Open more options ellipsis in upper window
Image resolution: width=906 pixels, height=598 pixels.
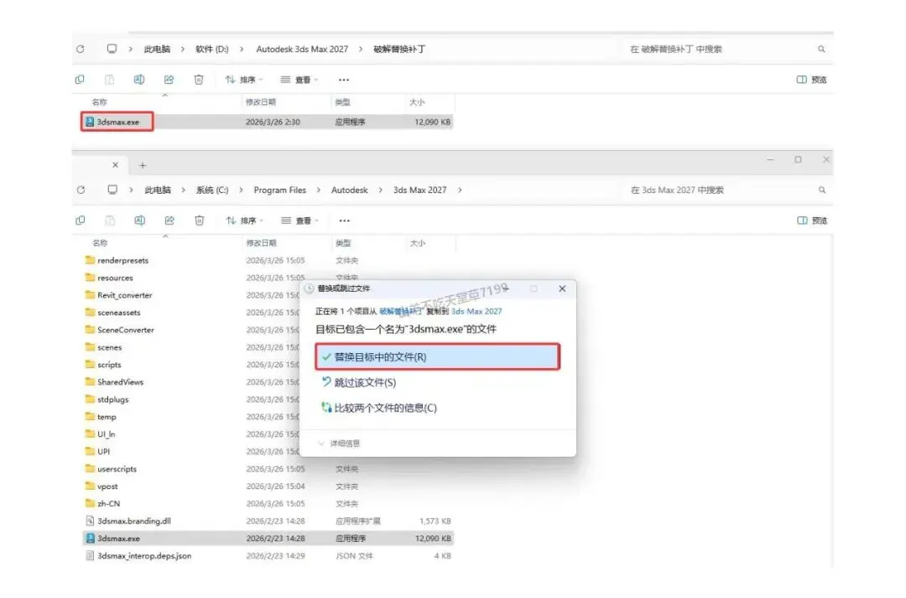[x=344, y=80]
